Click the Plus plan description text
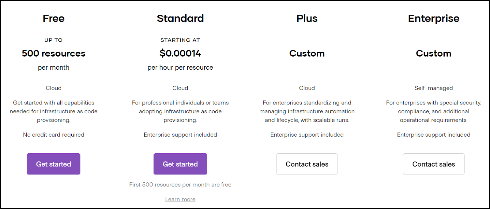 coord(307,111)
